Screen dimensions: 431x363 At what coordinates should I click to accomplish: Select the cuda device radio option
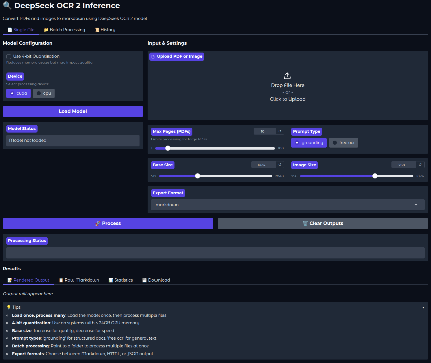tap(18, 94)
